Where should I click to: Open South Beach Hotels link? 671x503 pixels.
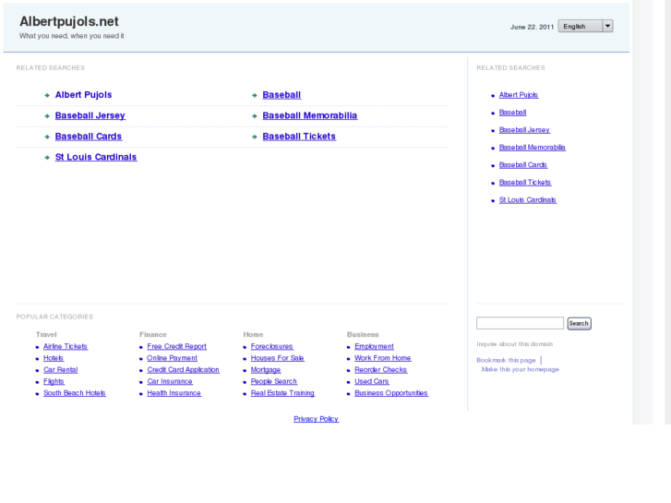tap(75, 393)
